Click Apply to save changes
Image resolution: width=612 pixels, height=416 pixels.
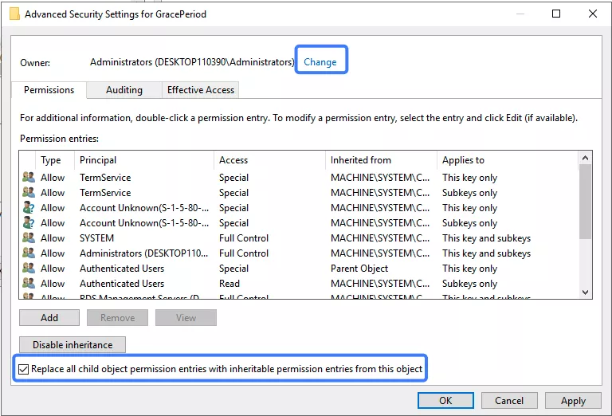pyautogui.click(x=573, y=401)
